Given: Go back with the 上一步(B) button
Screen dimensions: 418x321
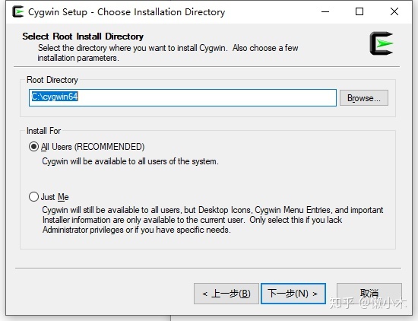Looking at the screenshot, I should pyautogui.click(x=226, y=294).
